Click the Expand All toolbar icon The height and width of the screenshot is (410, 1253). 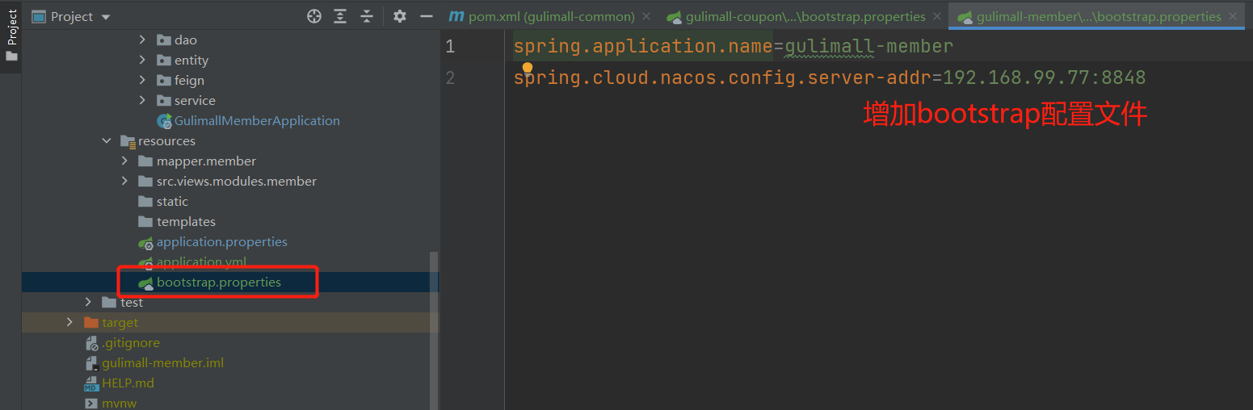340,16
